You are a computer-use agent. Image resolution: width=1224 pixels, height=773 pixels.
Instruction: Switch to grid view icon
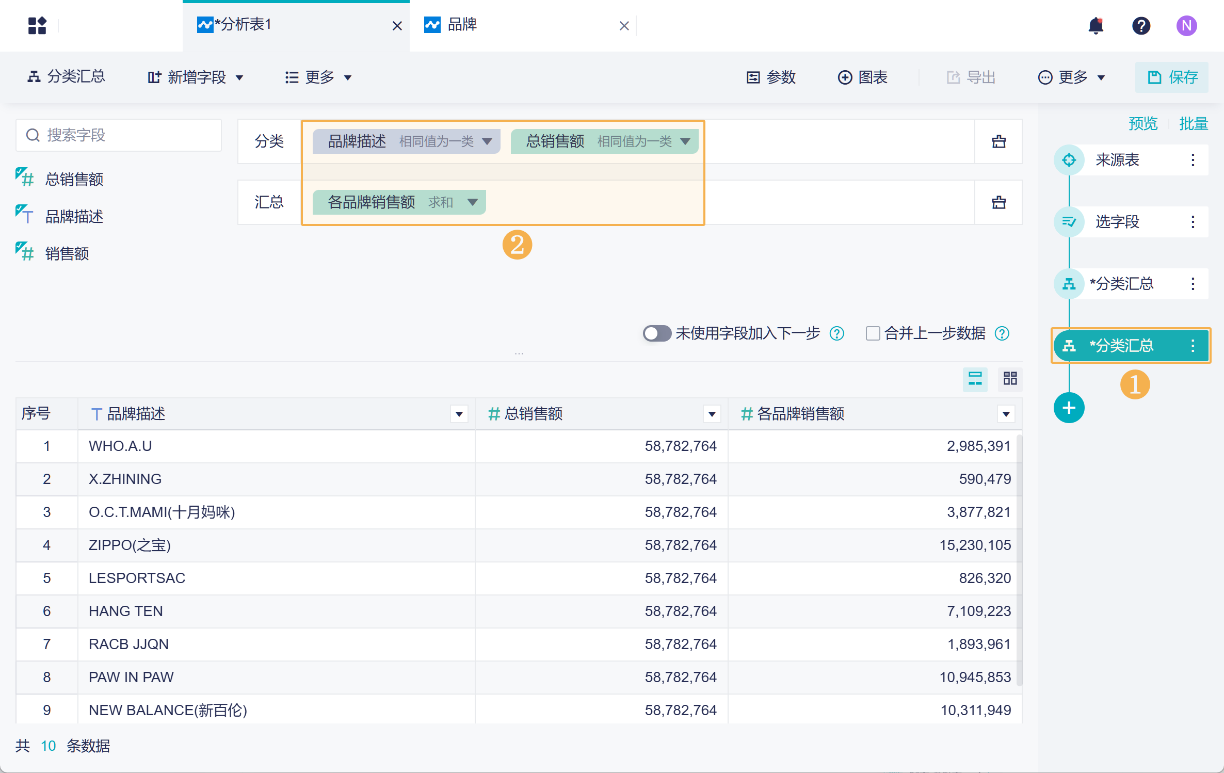(1010, 379)
